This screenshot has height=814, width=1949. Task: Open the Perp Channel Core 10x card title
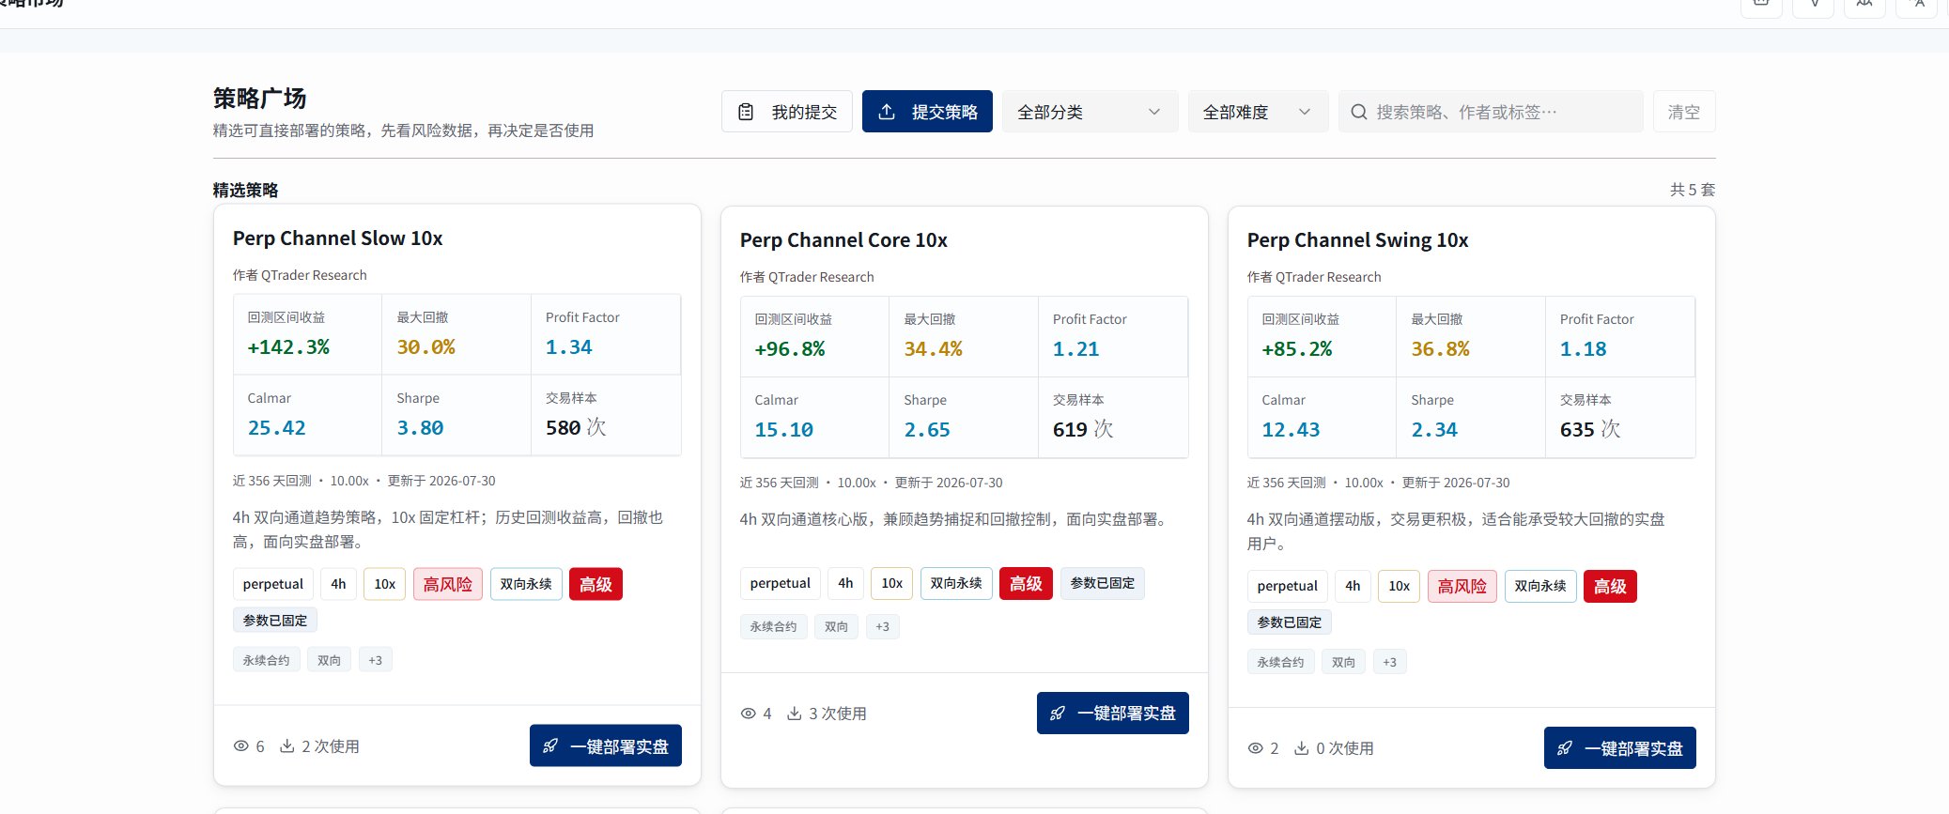[844, 240]
